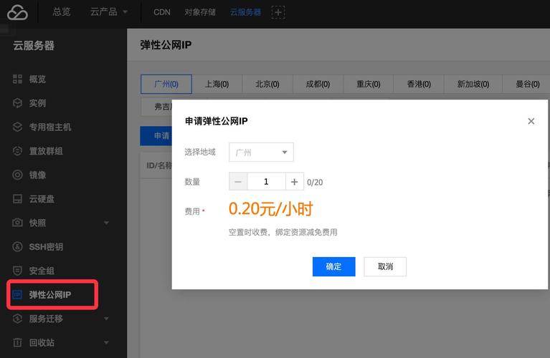The width and height of the screenshot is (550, 358).
Task: Click the 概览 overview grid icon
Action: (x=17, y=79)
